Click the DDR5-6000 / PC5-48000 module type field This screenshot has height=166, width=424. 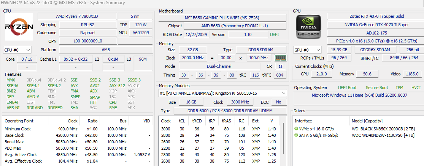230,111
